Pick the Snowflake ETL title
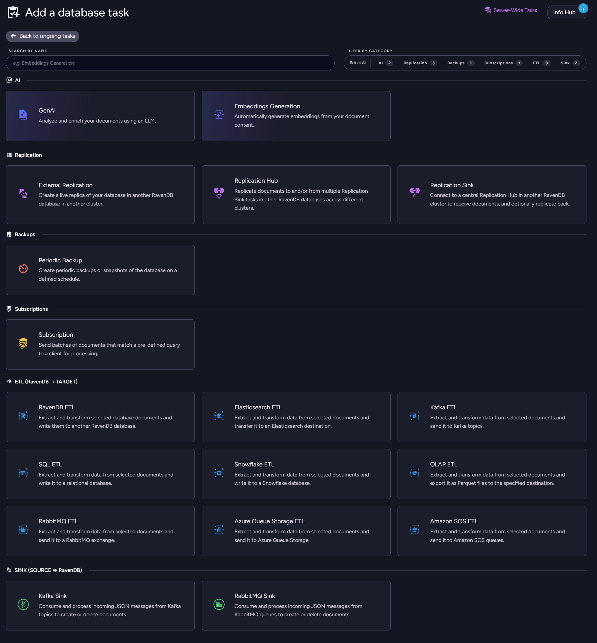The image size is (597, 643). click(254, 464)
